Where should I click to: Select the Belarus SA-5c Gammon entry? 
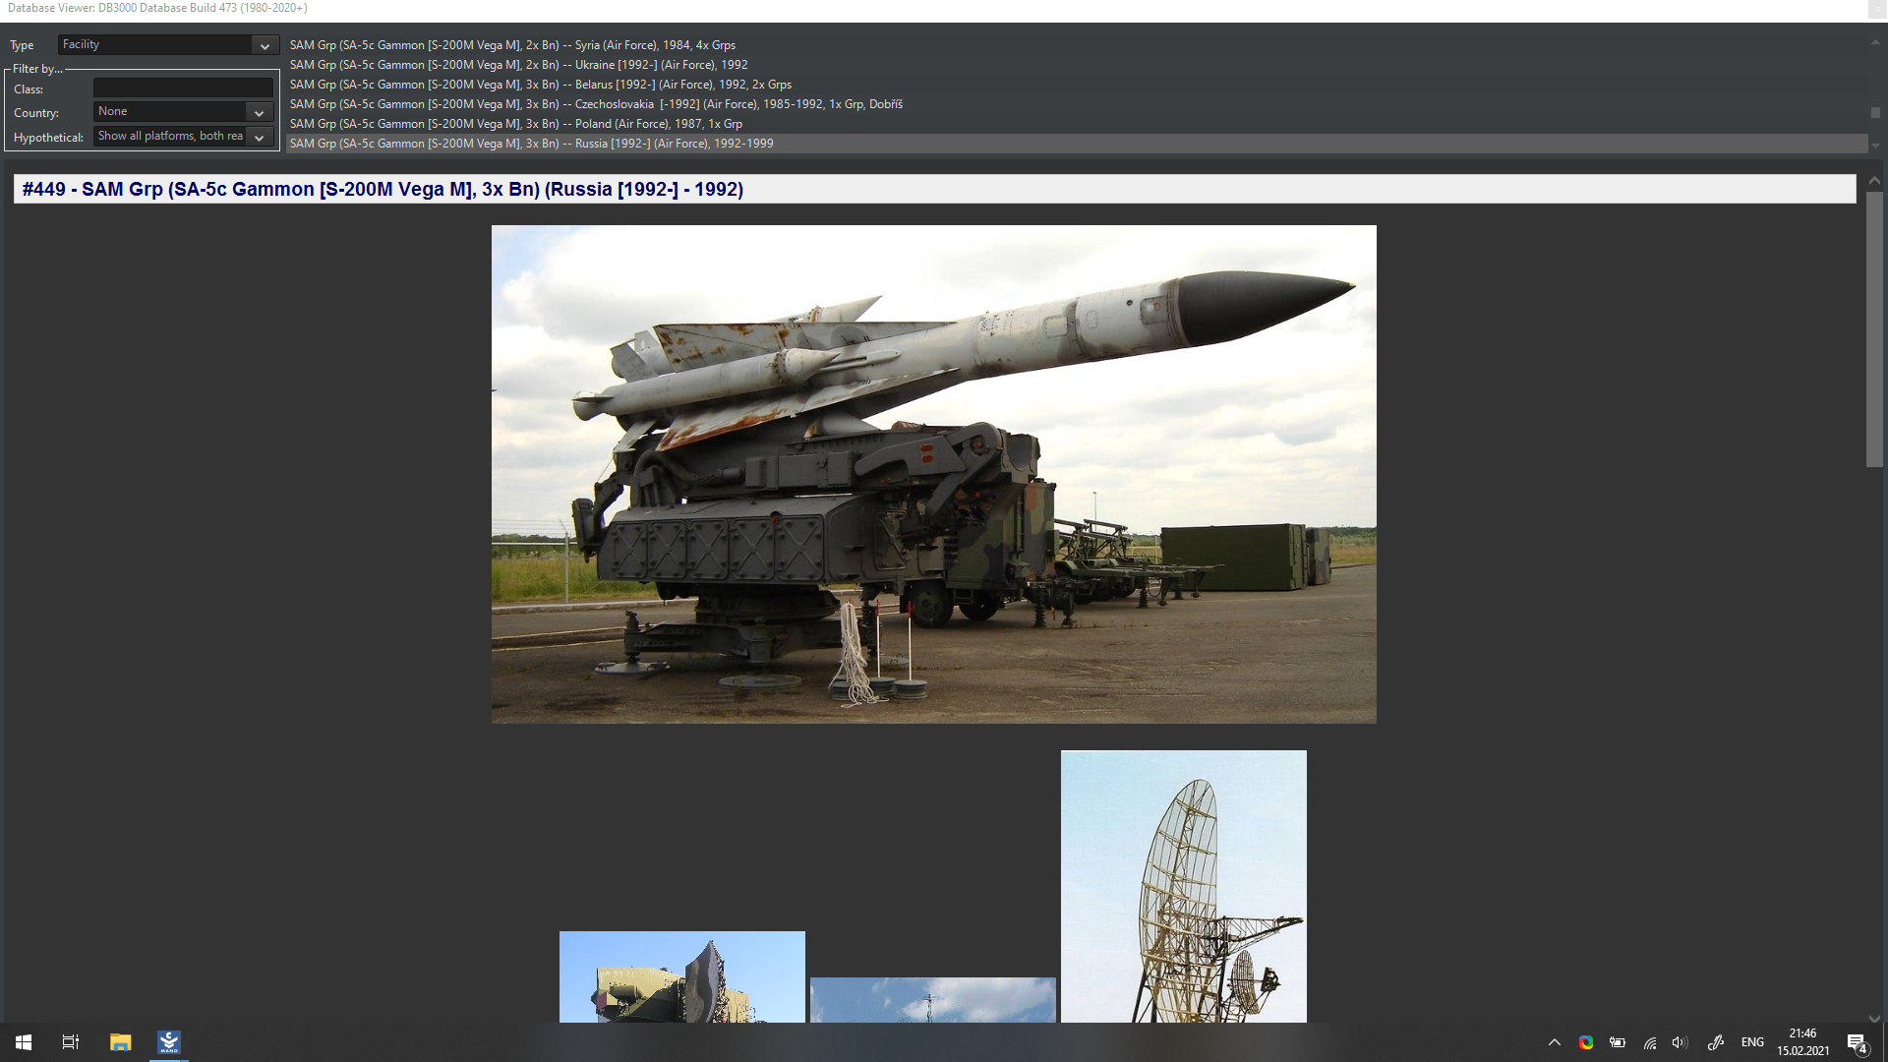coord(541,85)
